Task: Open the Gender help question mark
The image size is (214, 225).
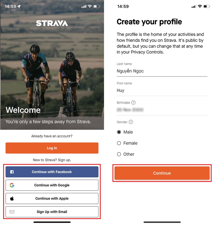Action: (x=131, y=122)
